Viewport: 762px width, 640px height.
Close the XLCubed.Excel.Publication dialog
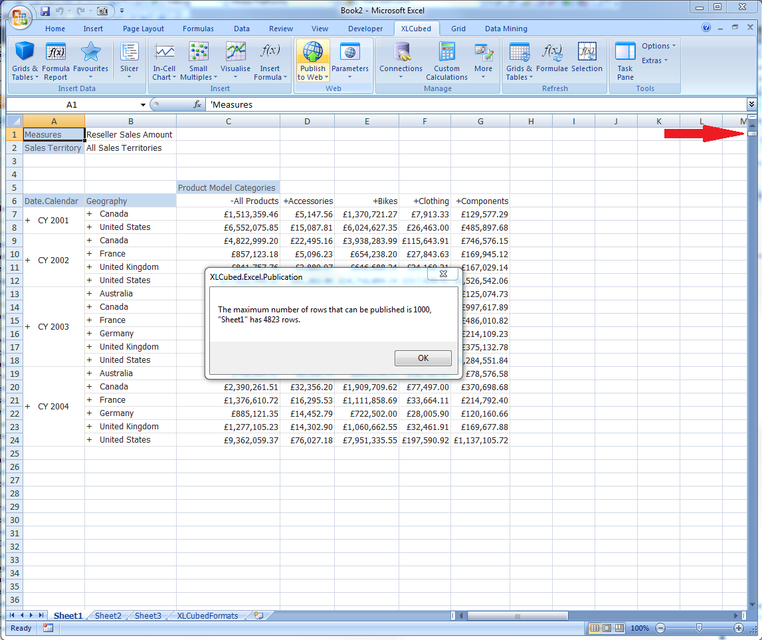pyautogui.click(x=442, y=274)
